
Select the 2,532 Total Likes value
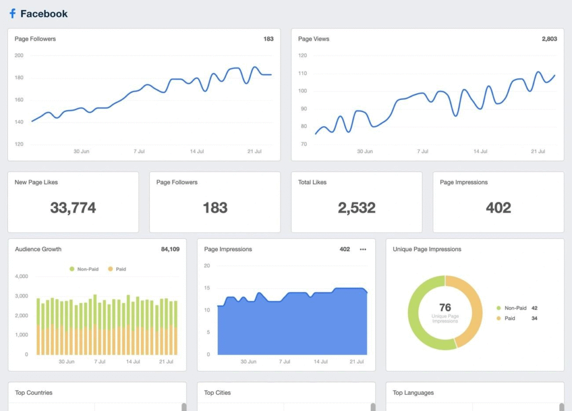[357, 208]
